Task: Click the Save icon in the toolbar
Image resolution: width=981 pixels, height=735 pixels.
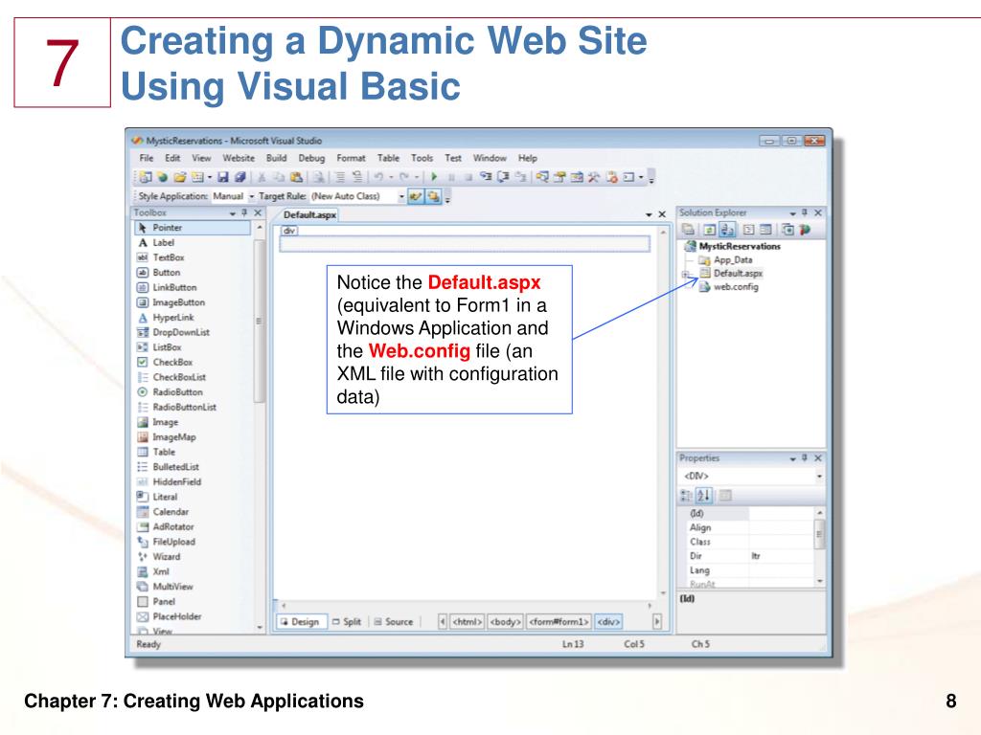Action: (x=223, y=177)
